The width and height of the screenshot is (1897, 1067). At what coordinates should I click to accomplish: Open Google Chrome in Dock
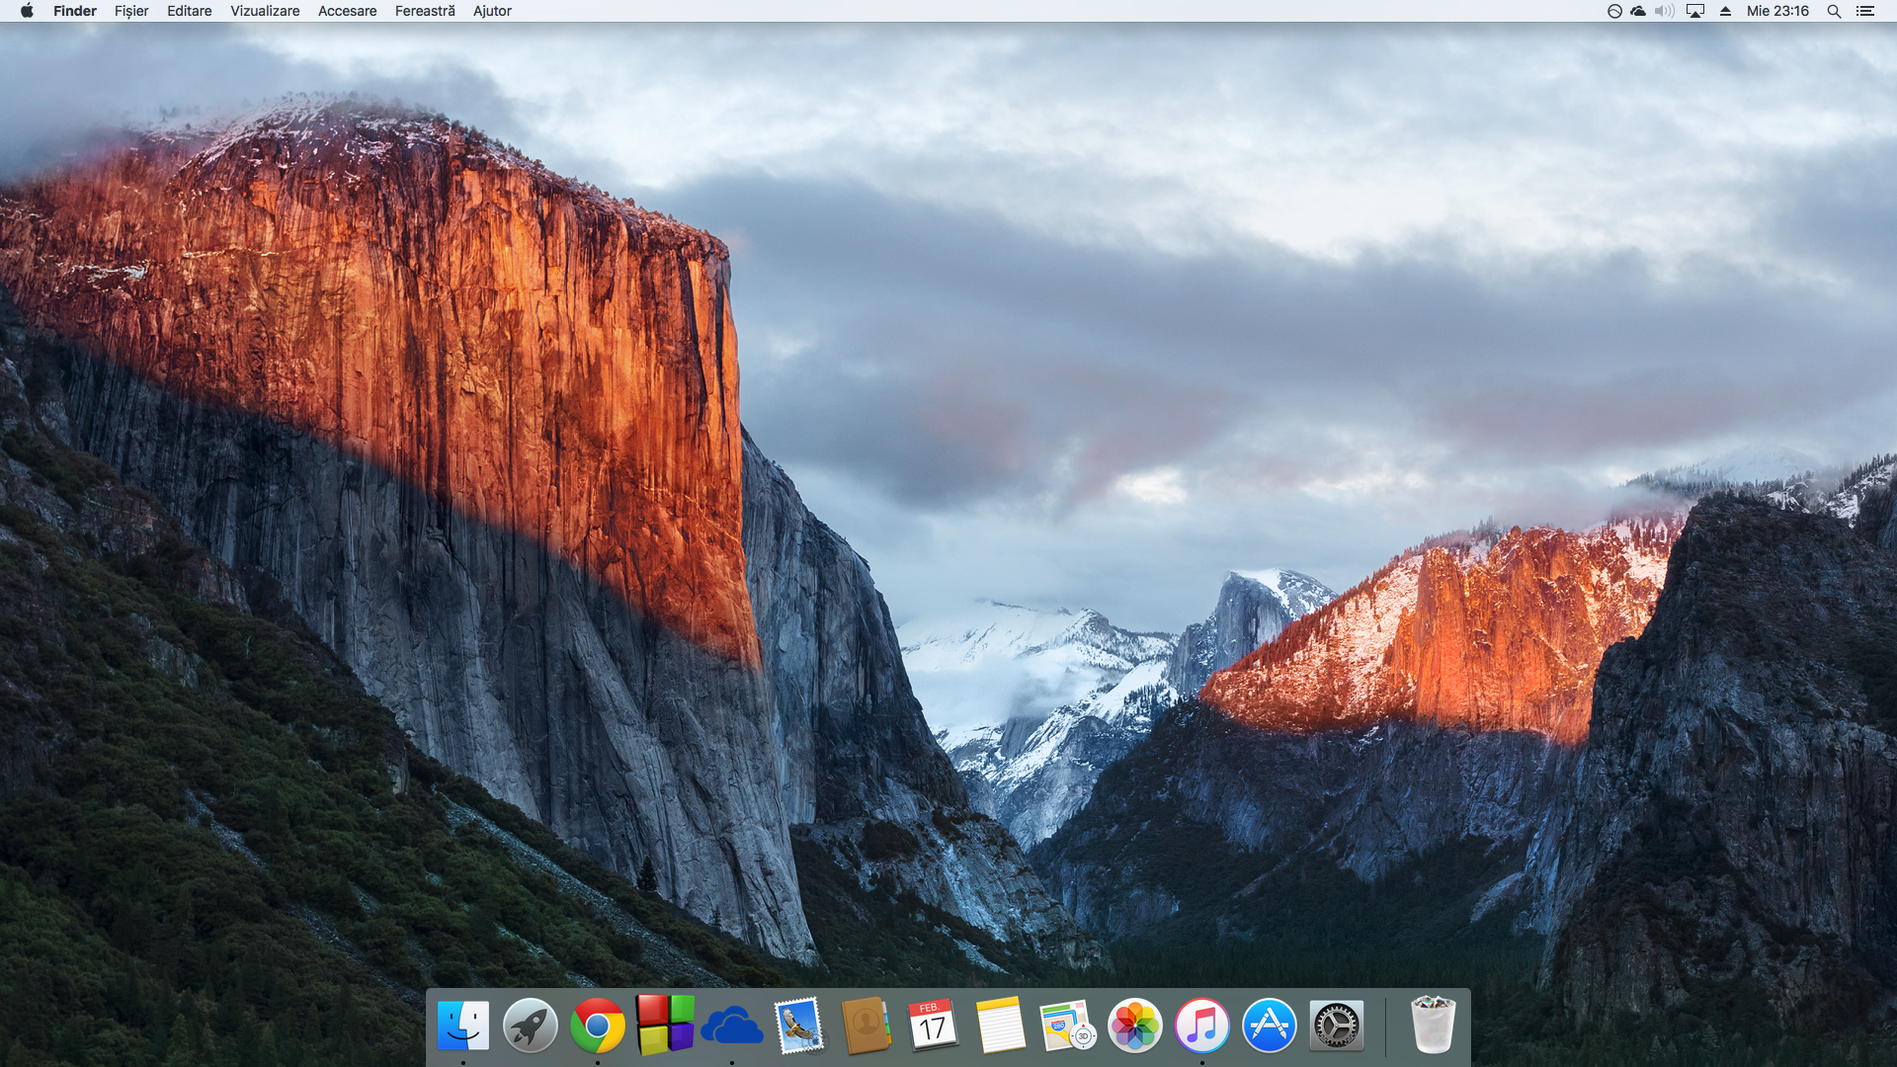(598, 1026)
